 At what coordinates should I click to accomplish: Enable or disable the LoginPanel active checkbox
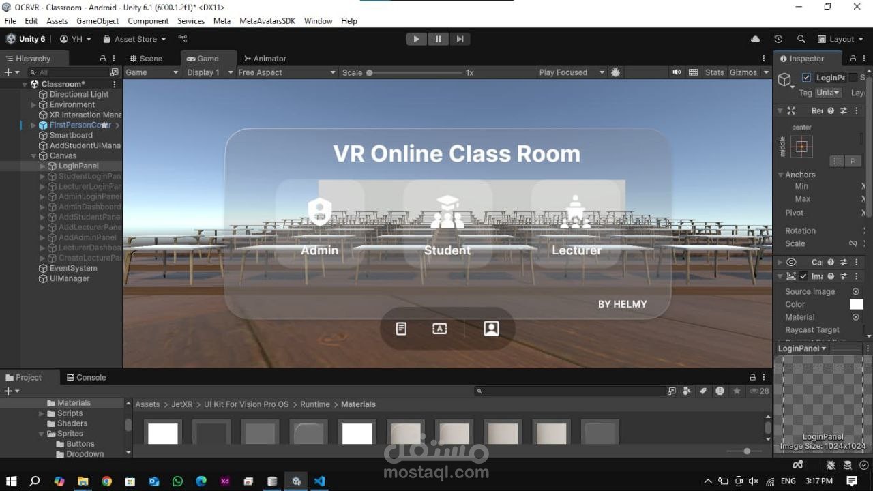[807, 78]
